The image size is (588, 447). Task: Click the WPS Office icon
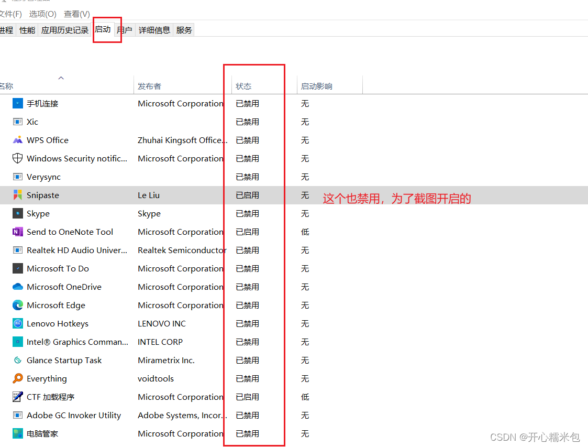pyautogui.click(x=18, y=140)
